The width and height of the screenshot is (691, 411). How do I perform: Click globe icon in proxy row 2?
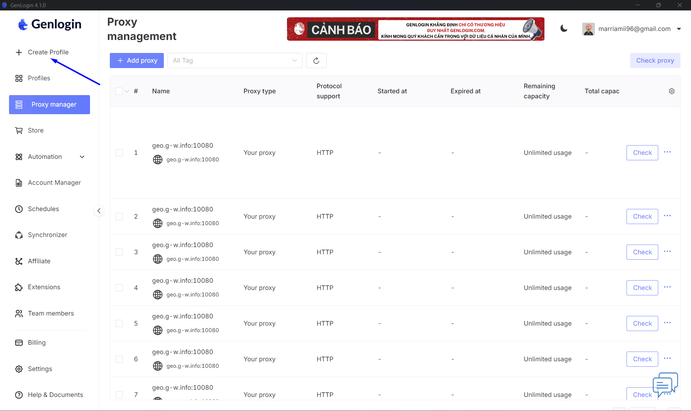coord(158,223)
